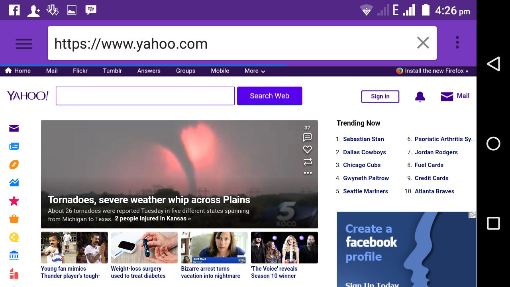Open the red lipstick icon in sidebar
The height and width of the screenshot is (287, 510).
pos(14,273)
